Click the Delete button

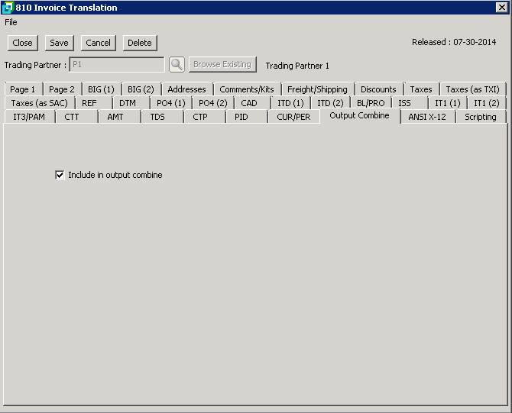(x=139, y=43)
